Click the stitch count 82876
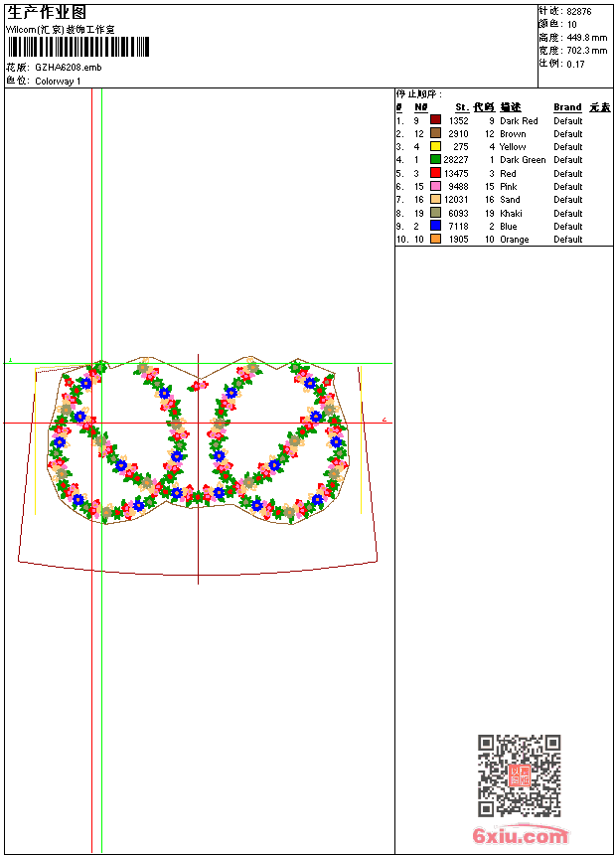Image resolution: width=616 pixels, height=855 pixels. pyautogui.click(x=579, y=12)
